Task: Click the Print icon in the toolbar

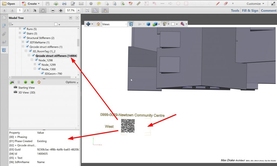Action: pyautogui.click(x=64, y=4)
